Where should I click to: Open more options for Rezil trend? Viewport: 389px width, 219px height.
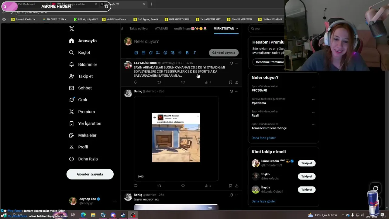[x=314, y=112]
